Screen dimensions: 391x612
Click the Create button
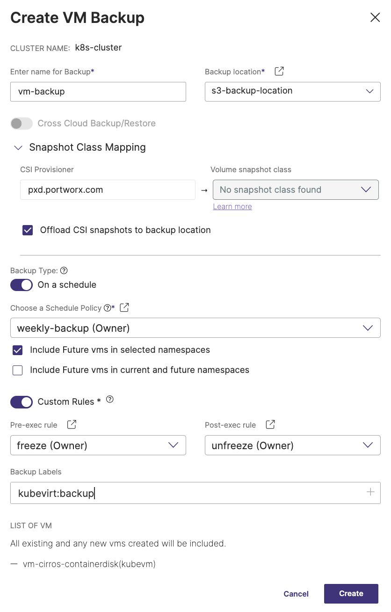[351, 593]
